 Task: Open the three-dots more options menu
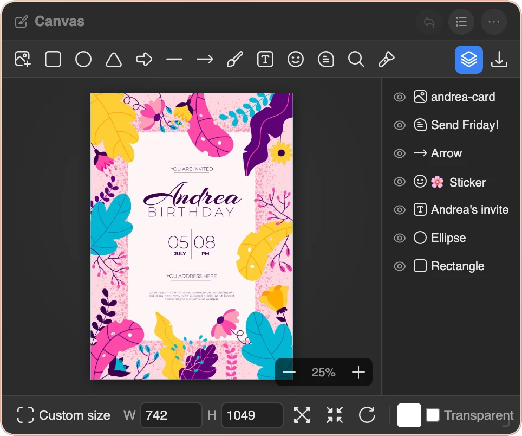point(494,22)
